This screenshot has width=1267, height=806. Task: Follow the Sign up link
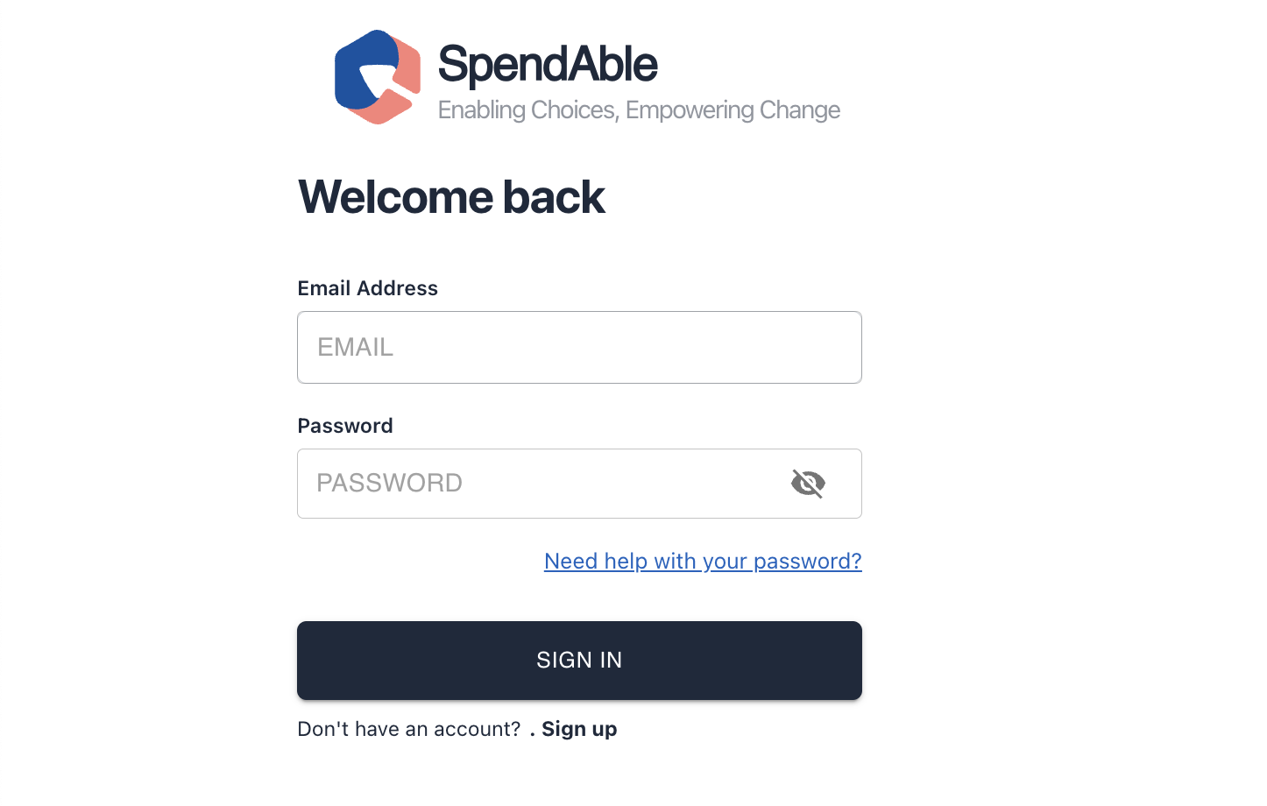pos(579,729)
